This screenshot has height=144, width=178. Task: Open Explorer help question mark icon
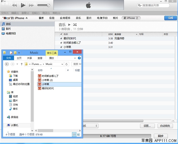tap(80, 58)
